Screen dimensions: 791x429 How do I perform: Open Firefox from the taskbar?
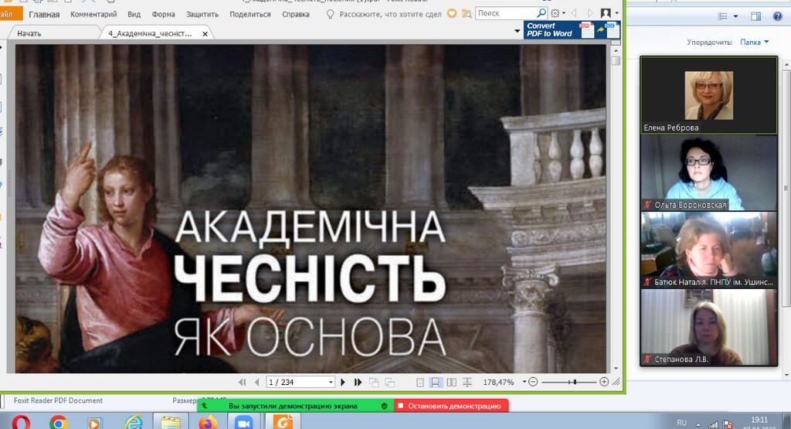(208, 422)
